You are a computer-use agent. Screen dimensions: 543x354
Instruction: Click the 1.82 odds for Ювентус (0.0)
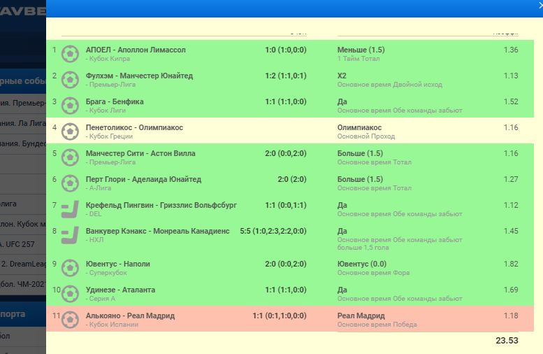pyautogui.click(x=510, y=264)
